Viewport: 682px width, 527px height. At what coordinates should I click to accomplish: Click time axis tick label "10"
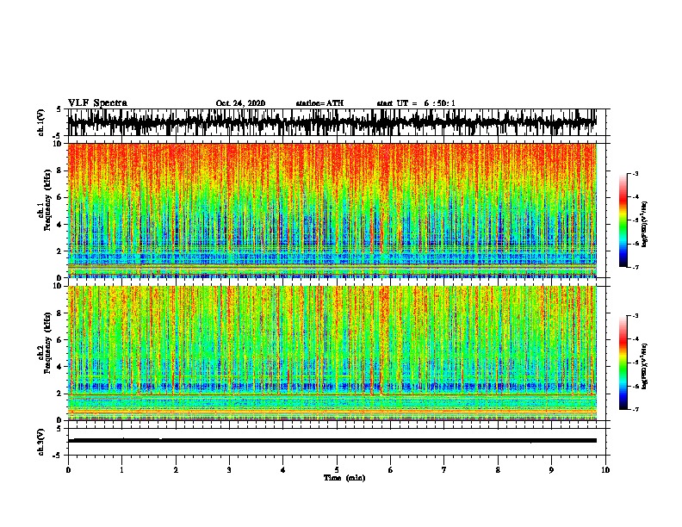coord(605,470)
